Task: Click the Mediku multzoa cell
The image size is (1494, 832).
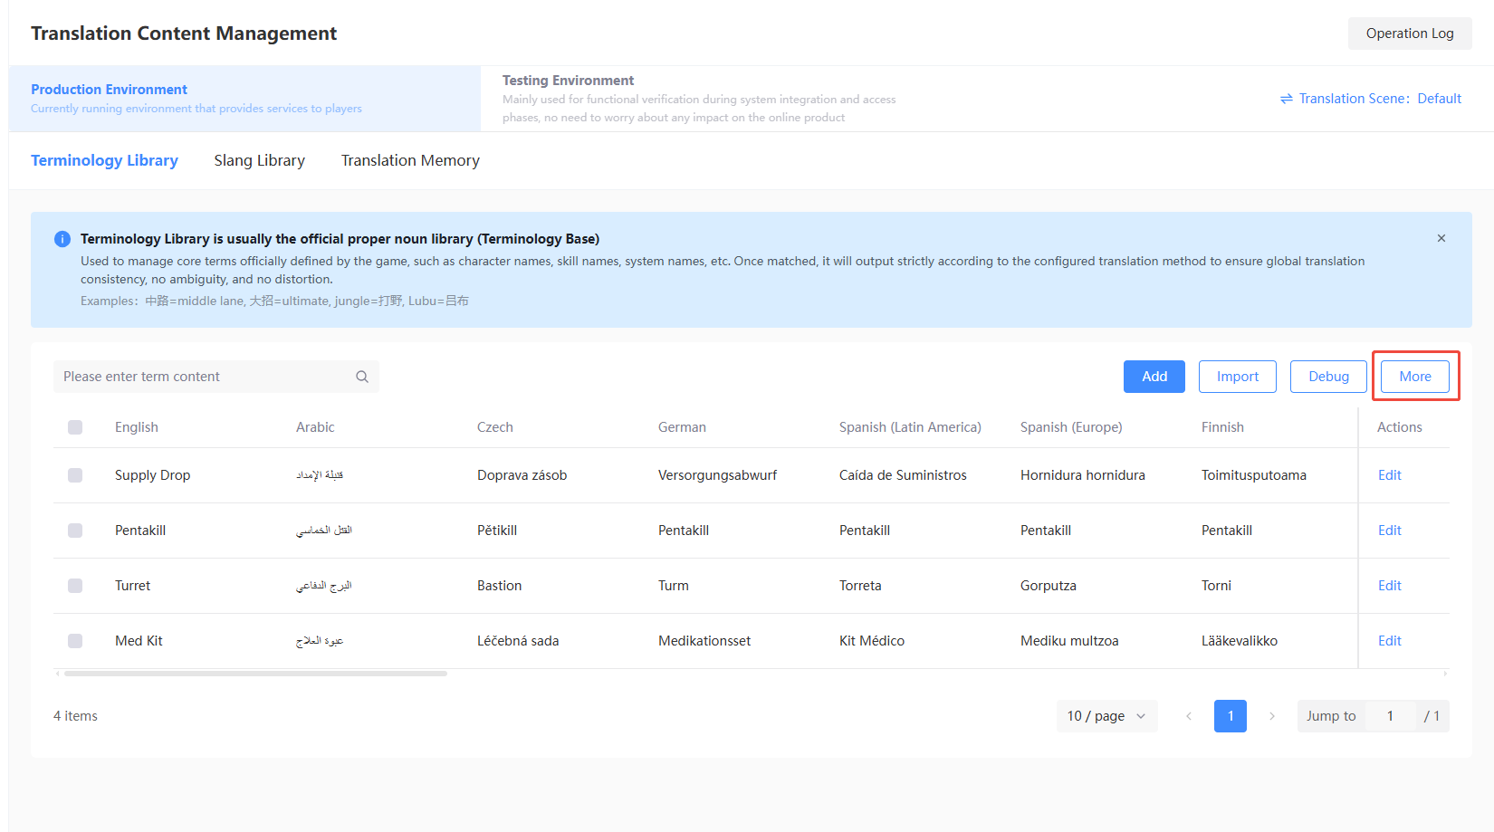Action: pos(1069,641)
